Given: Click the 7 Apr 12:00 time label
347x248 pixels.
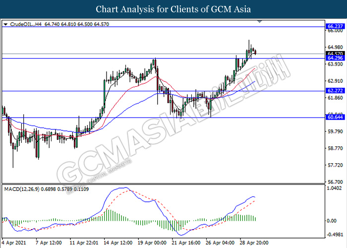Looking at the screenshot, I should point(49,243).
